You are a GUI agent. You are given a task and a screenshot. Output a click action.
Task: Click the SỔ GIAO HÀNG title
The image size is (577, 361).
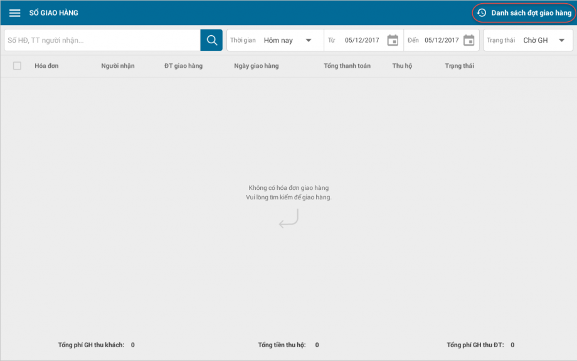tap(54, 13)
